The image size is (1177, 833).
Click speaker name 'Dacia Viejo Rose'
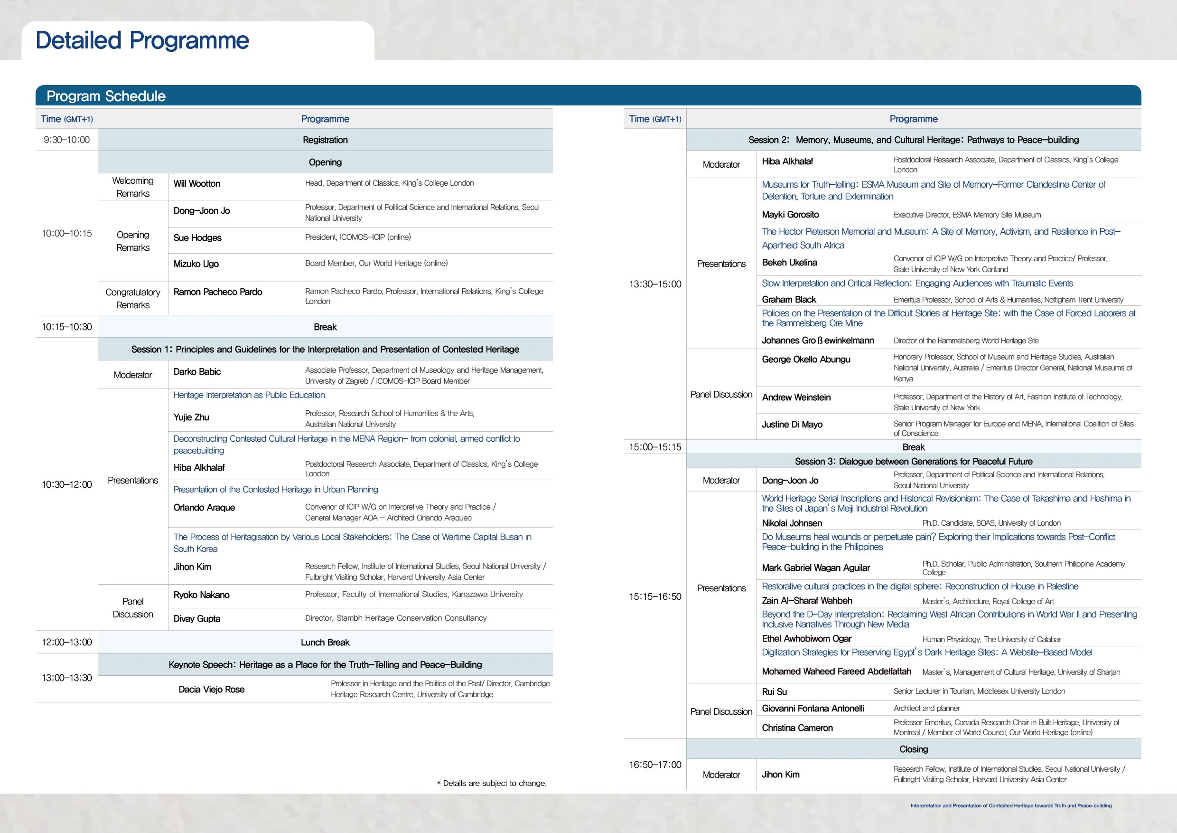click(211, 690)
